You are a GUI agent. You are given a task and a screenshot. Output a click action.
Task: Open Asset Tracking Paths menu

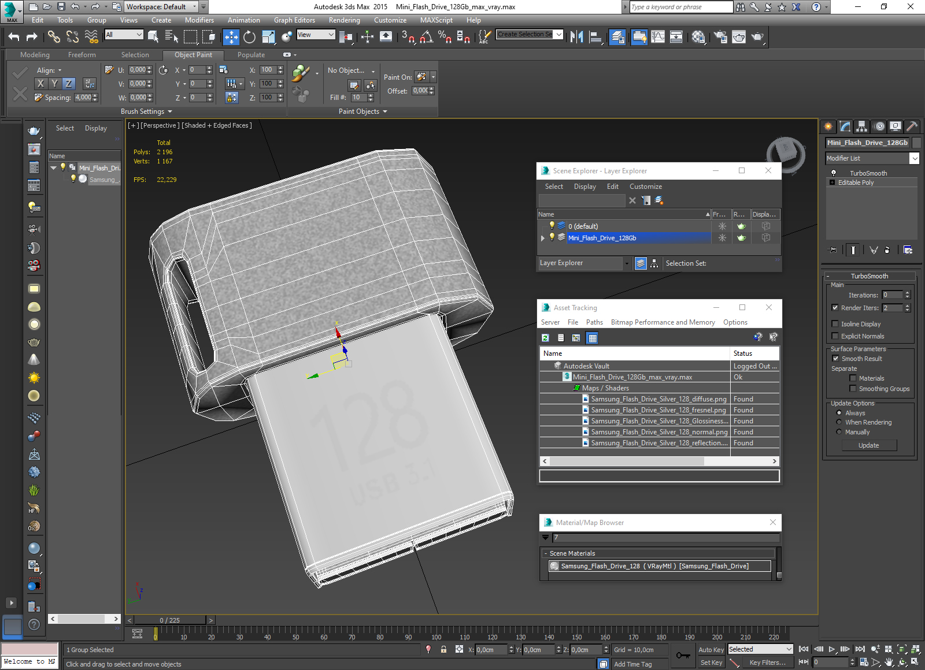[594, 322]
